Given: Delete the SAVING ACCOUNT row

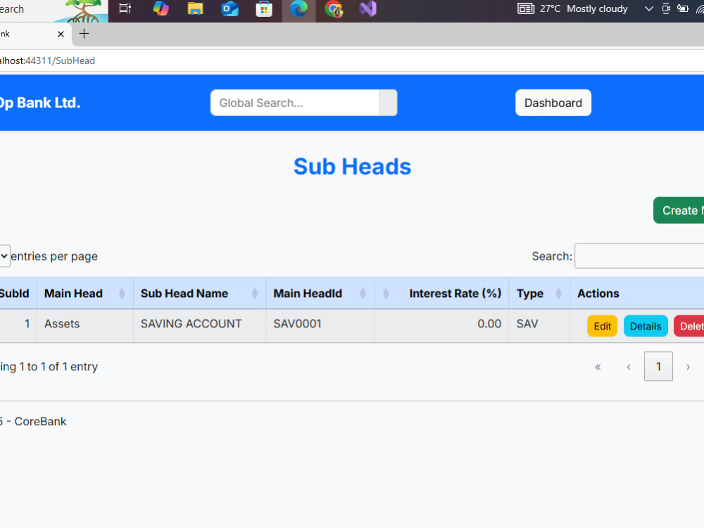Looking at the screenshot, I should (689, 326).
